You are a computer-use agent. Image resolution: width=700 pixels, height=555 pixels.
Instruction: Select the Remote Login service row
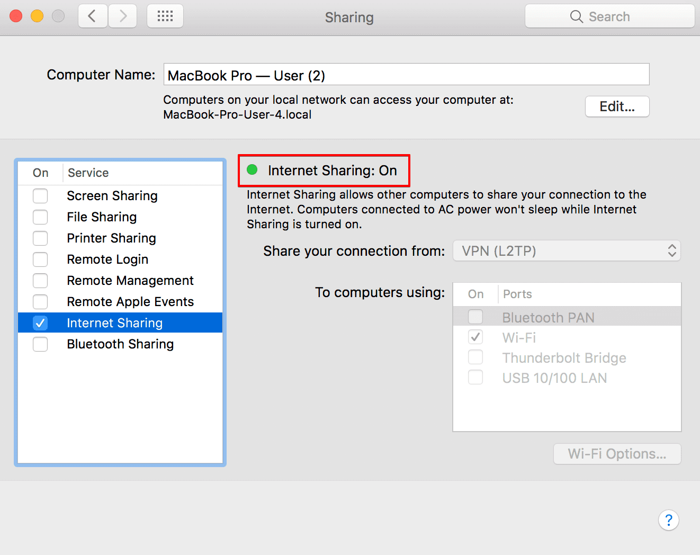[x=107, y=259]
